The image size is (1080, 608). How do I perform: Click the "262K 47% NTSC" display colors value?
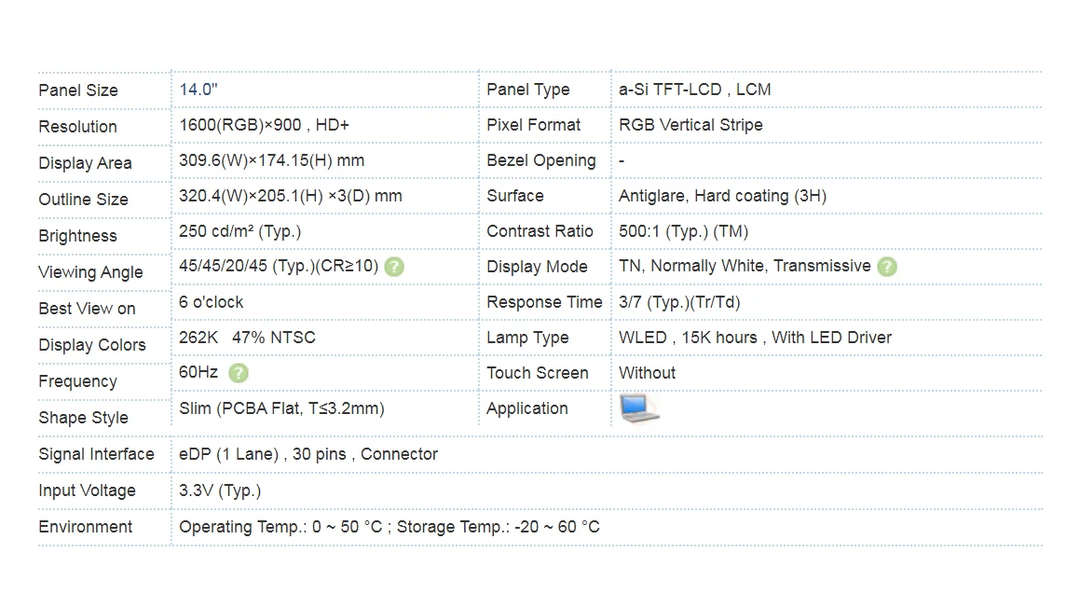pyautogui.click(x=247, y=338)
